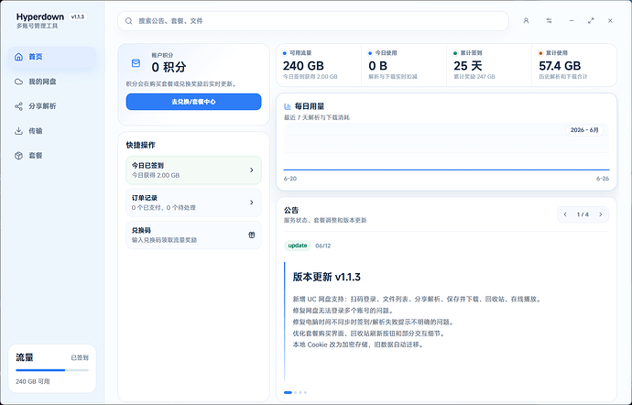Go to the next announcement page
This screenshot has width=632, height=405.
tap(601, 214)
